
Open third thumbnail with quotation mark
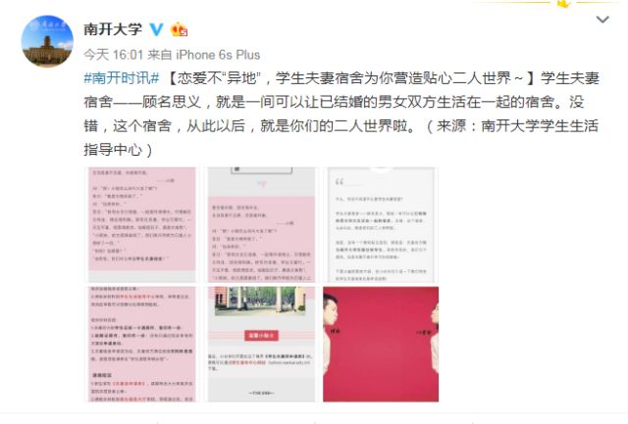[381, 224]
